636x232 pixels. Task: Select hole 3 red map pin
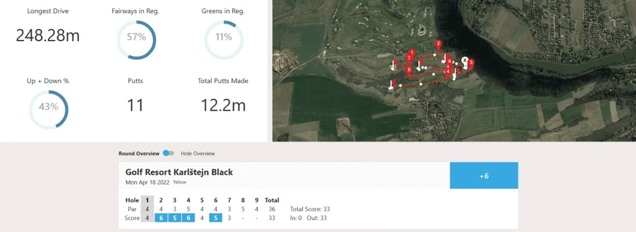[x=471, y=63]
